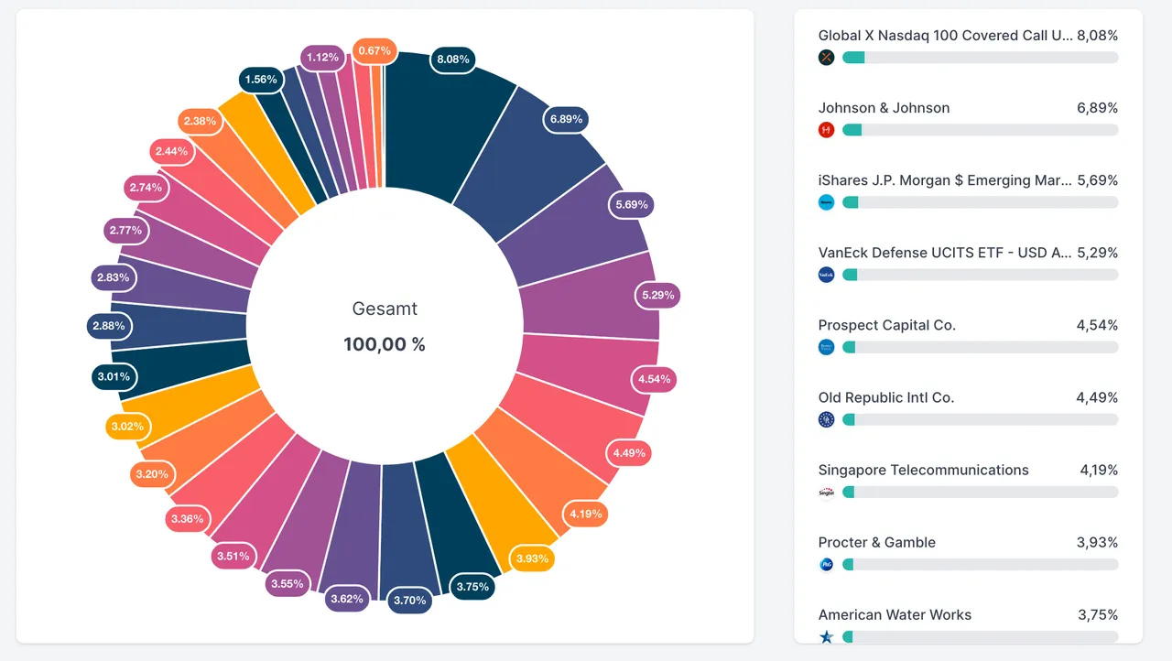This screenshot has height=661, width=1172.
Task: Click the 5,69% iShares progress bar
Action: click(x=980, y=202)
